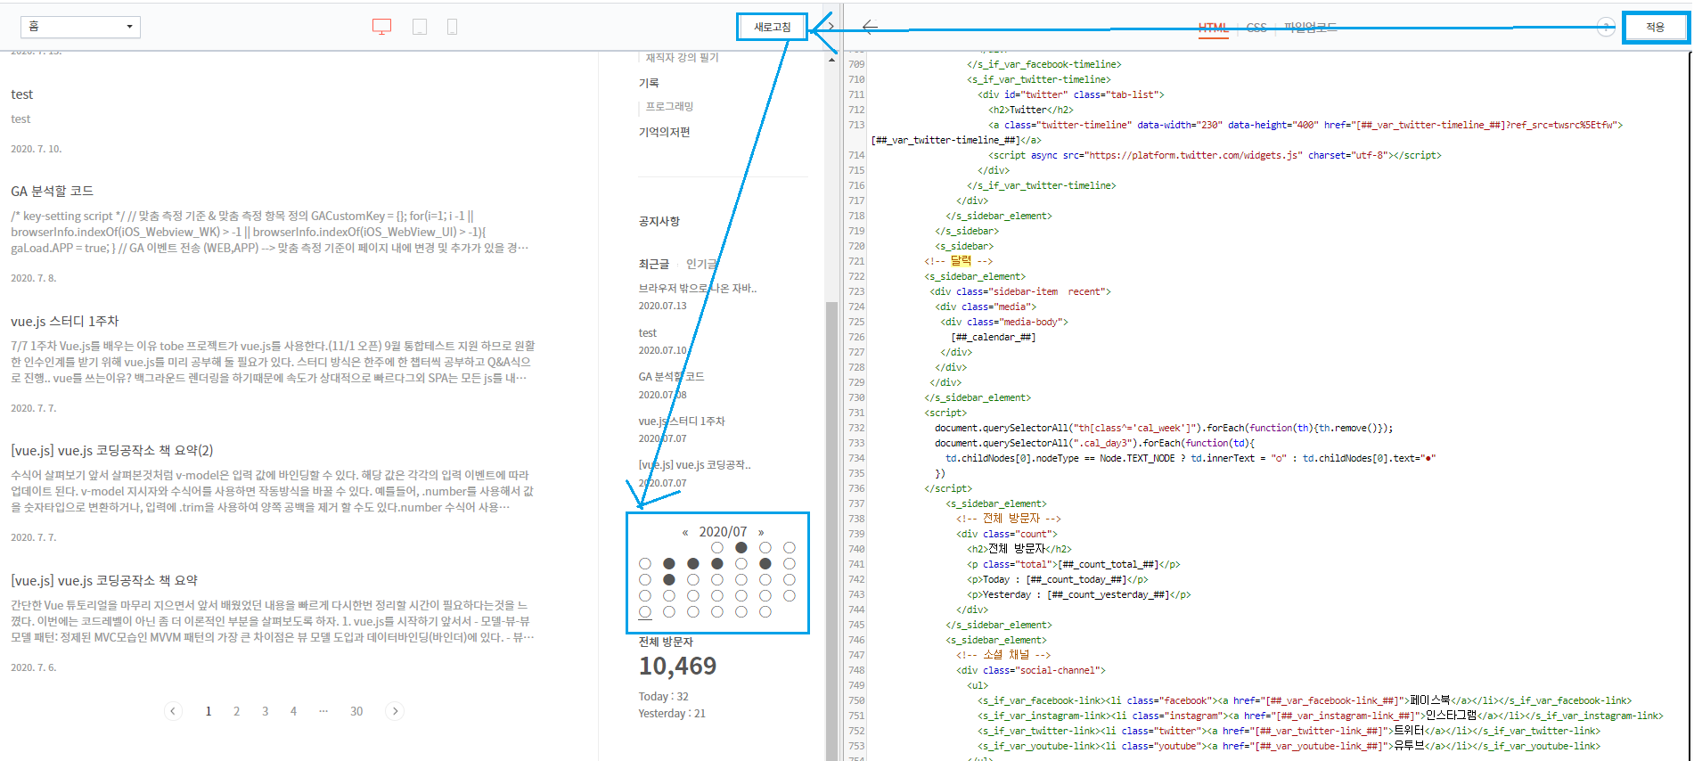The height and width of the screenshot is (761, 1694).
Task: Open recent post 'test' in sidebar list
Action: [x=648, y=333]
